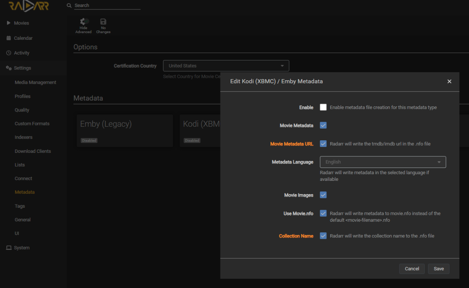Click the Save button
Viewport: 469px width, 288px height.
pos(439,269)
